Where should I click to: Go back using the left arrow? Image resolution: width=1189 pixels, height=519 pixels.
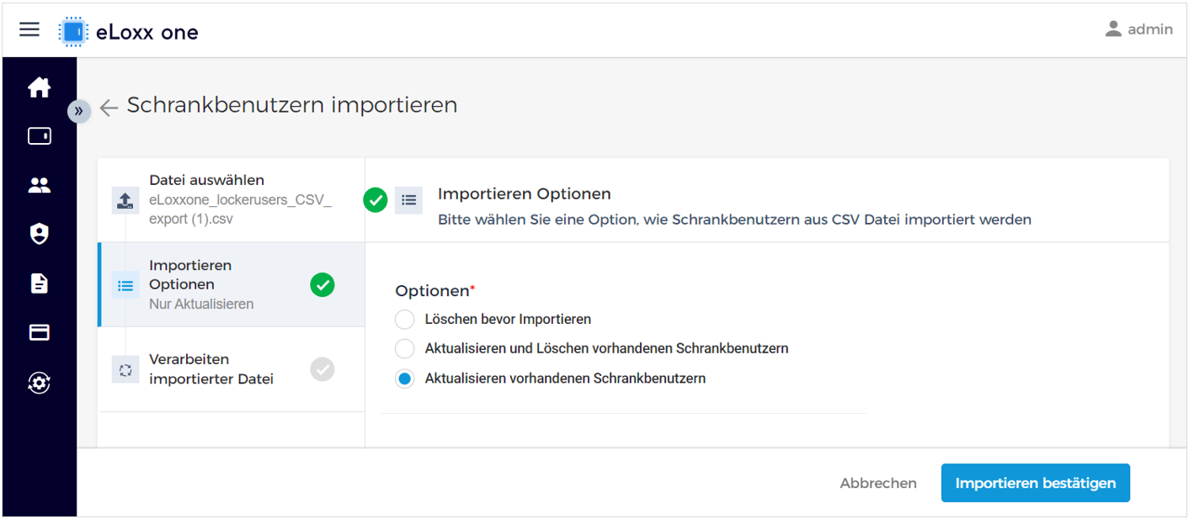[x=109, y=107]
